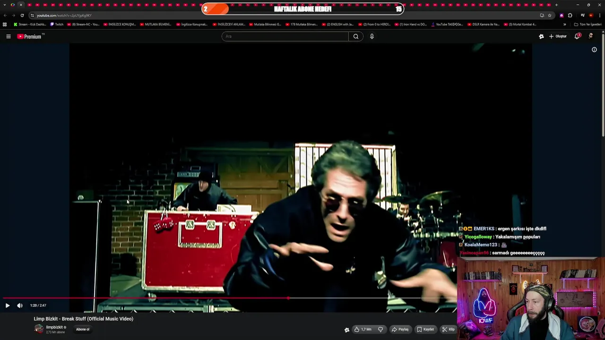
Task: Click the webcam overlay of the streamer
Action: pyautogui.click(x=531, y=299)
